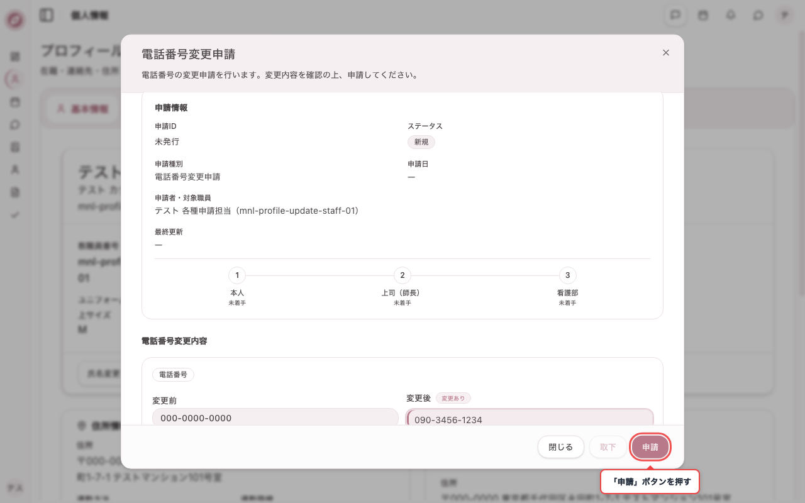Open the round chat bubble icon in top bar
The height and width of the screenshot is (503, 805).
tap(758, 15)
